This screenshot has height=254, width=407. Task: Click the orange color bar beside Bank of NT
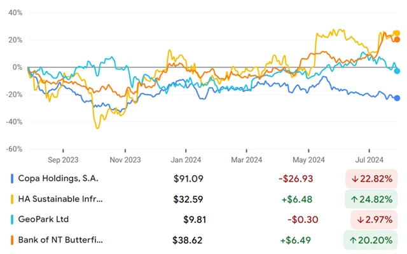12,241
